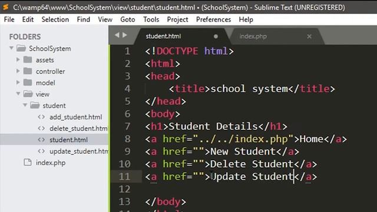Image resolution: width=377 pixels, height=212 pixels.
Task: Click the delete_student.html code file icon
Action: click(x=41, y=128)
